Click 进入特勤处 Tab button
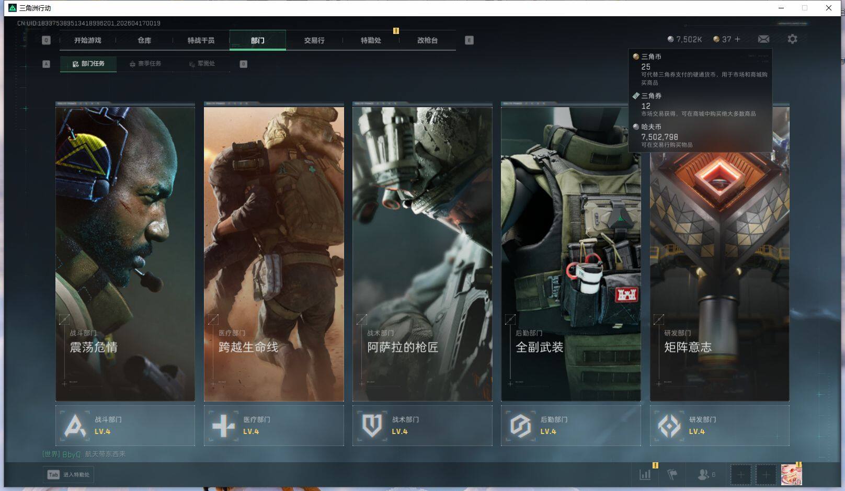845x491 pixels. click(68, 475)
